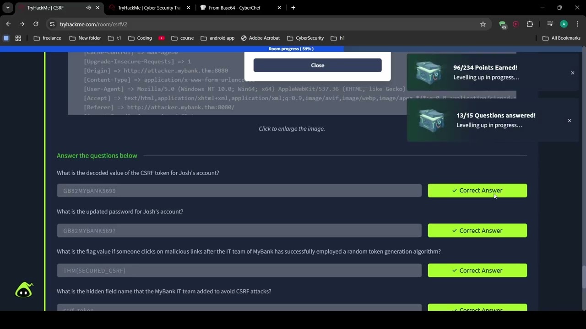
Task: Click the GB82MYBANK5697 answer field
Action: coord(239,230)
